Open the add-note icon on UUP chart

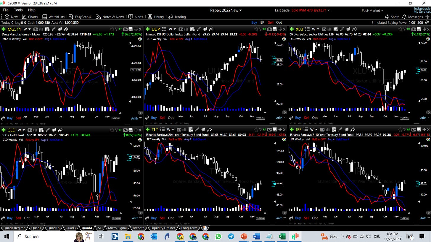tap(193, 29)
